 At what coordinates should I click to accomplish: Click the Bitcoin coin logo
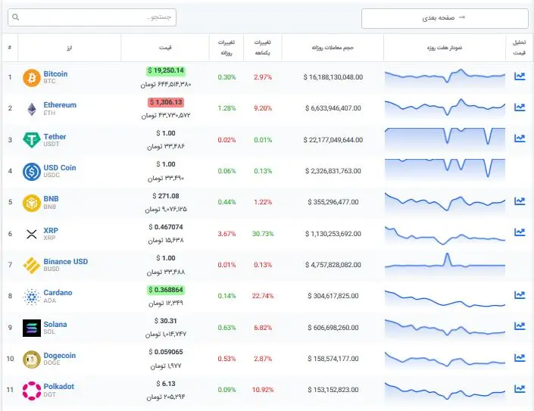(x=32, y=78)
